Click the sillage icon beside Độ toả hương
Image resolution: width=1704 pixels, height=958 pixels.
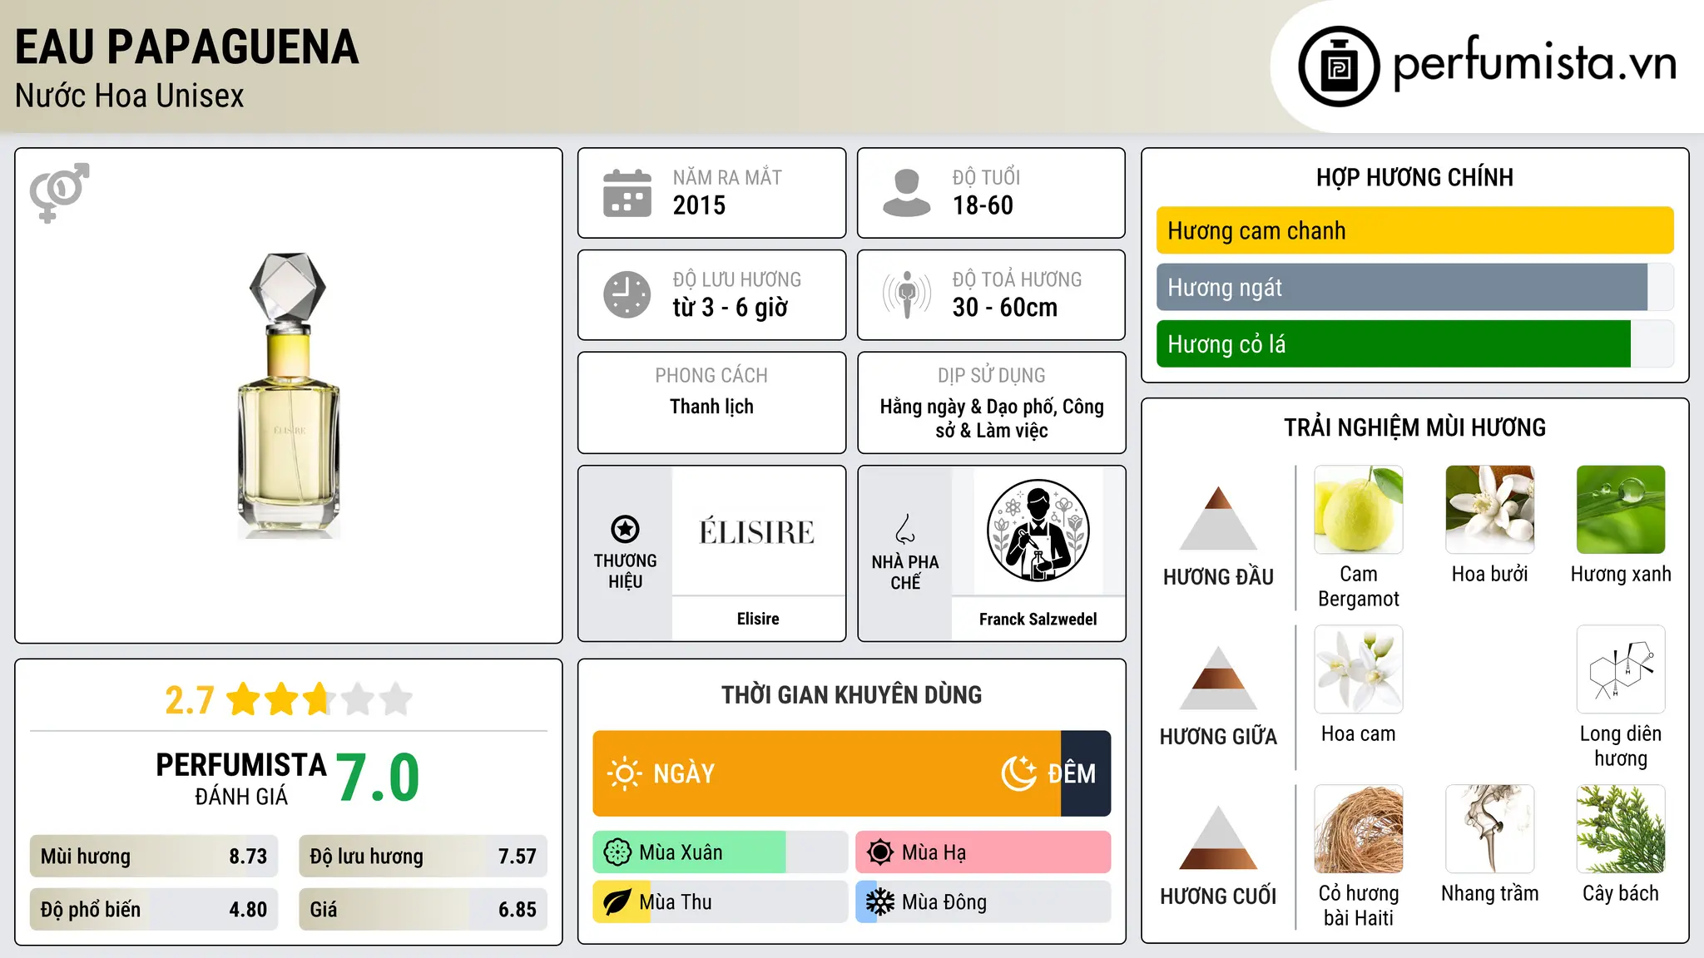pyautogui.click(x=906, y=294)
